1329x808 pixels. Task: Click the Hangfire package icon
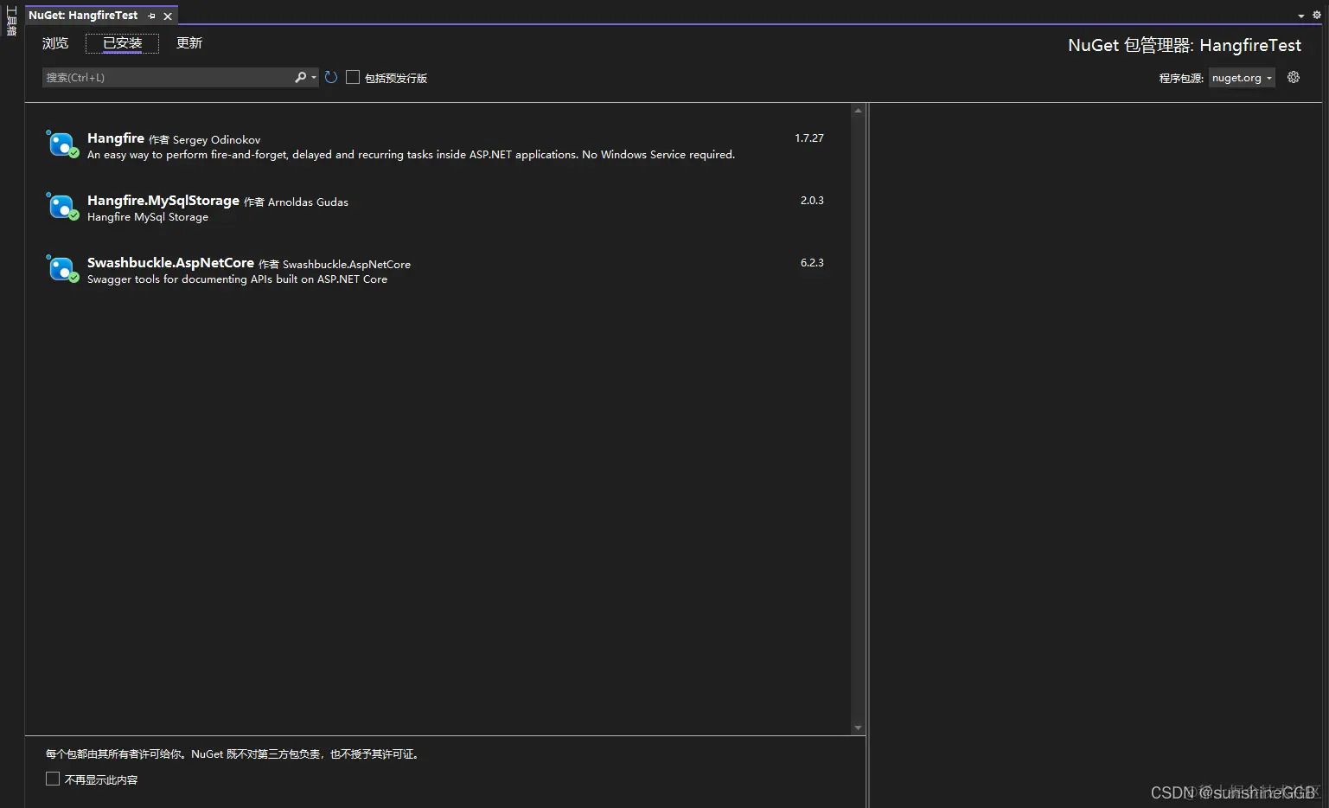[x=62, y=144]
